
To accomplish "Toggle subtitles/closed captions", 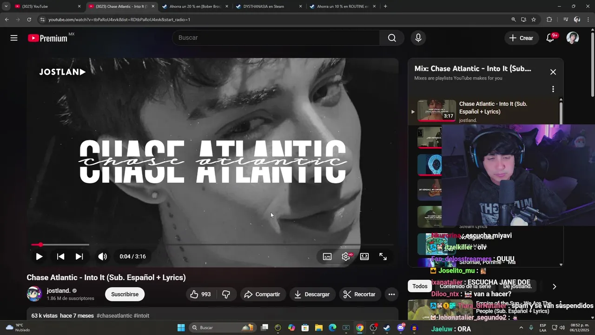I will click(327, 256).
